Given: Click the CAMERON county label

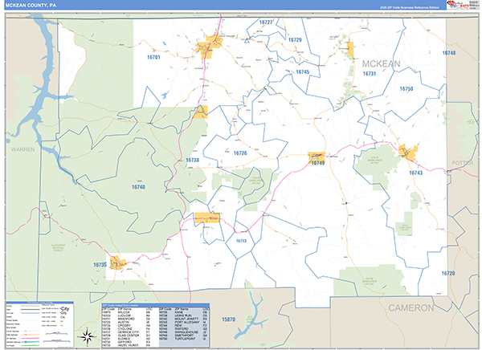Looking at the screenshot, I should 411,307.
